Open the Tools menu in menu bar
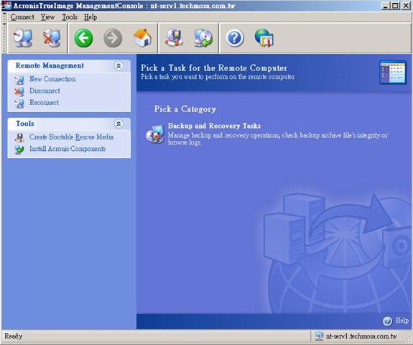 pos(70,17)
